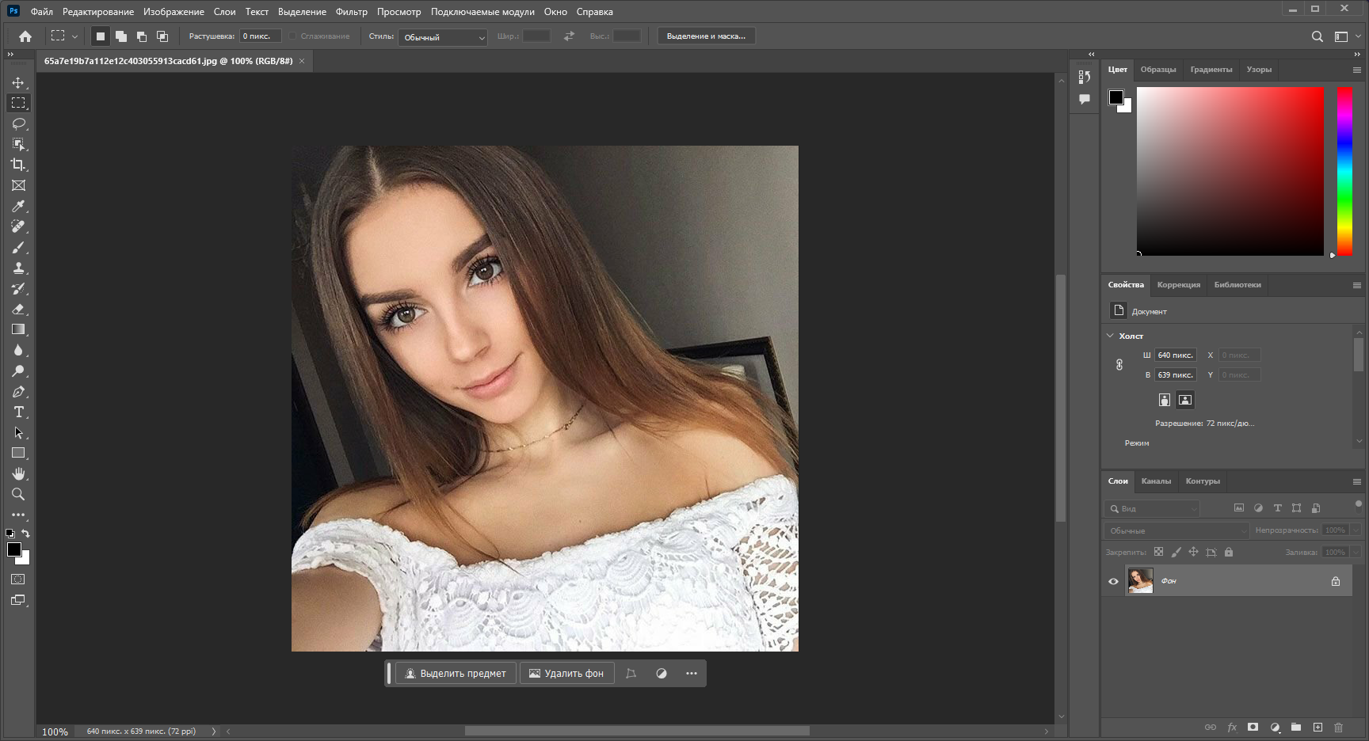Select the Move tool
Viewport: 1369px width, 741px height.
18,82
